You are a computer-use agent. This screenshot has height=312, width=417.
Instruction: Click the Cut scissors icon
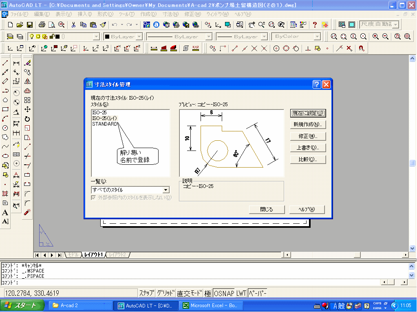click(73, 25)
